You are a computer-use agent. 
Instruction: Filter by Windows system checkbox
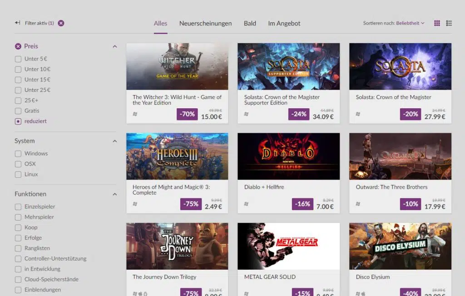(18, 154)
